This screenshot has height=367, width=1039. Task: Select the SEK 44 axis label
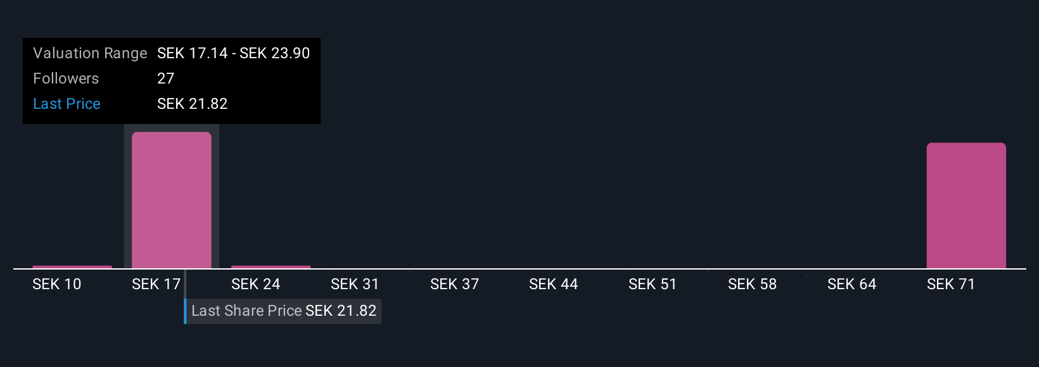(x=553, y=285)
